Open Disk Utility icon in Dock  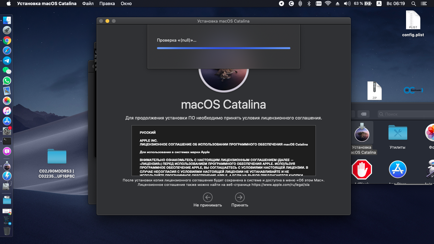click(7, 186)
